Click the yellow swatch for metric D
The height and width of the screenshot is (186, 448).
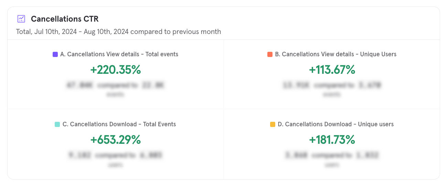coord(273,124)
